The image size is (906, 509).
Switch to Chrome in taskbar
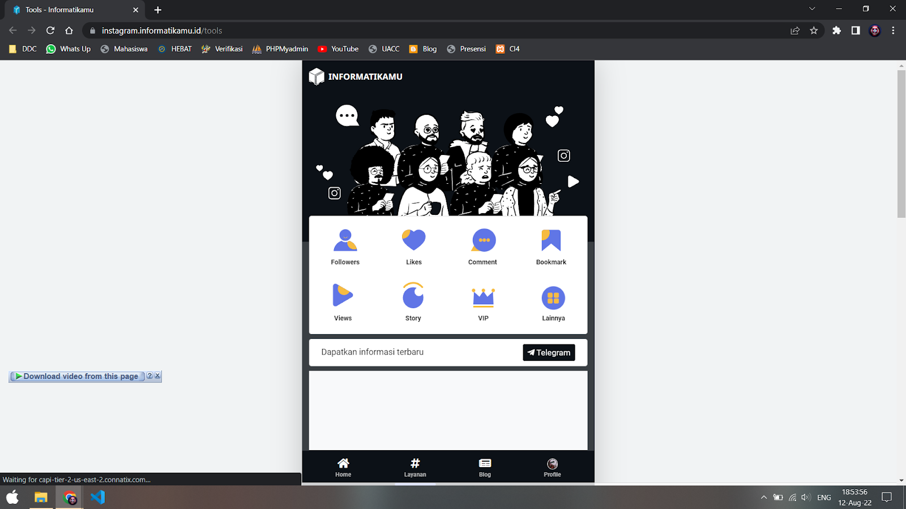[x=70, y=498]
